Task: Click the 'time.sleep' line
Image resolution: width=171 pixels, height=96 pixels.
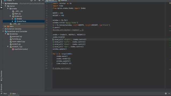Action: [x=64, y=63]
